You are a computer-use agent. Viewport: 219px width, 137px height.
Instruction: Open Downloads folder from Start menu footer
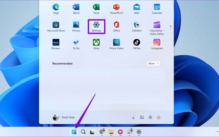tap(133, 117)
